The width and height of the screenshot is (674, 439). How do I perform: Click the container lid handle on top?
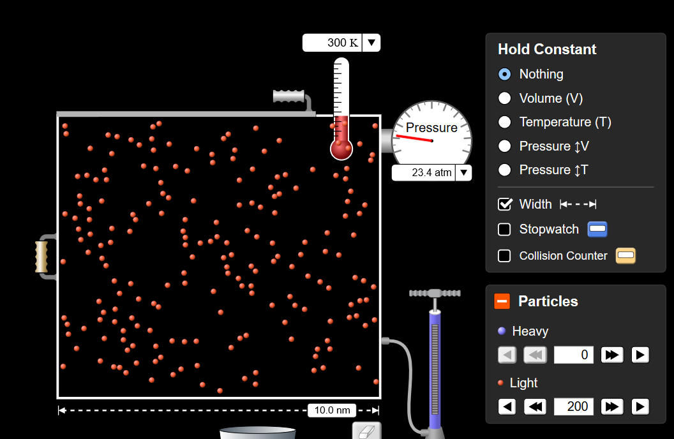pos(289,96)
